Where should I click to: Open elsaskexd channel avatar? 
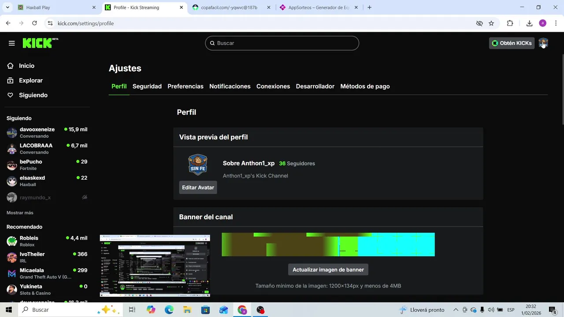click(12, 181)
